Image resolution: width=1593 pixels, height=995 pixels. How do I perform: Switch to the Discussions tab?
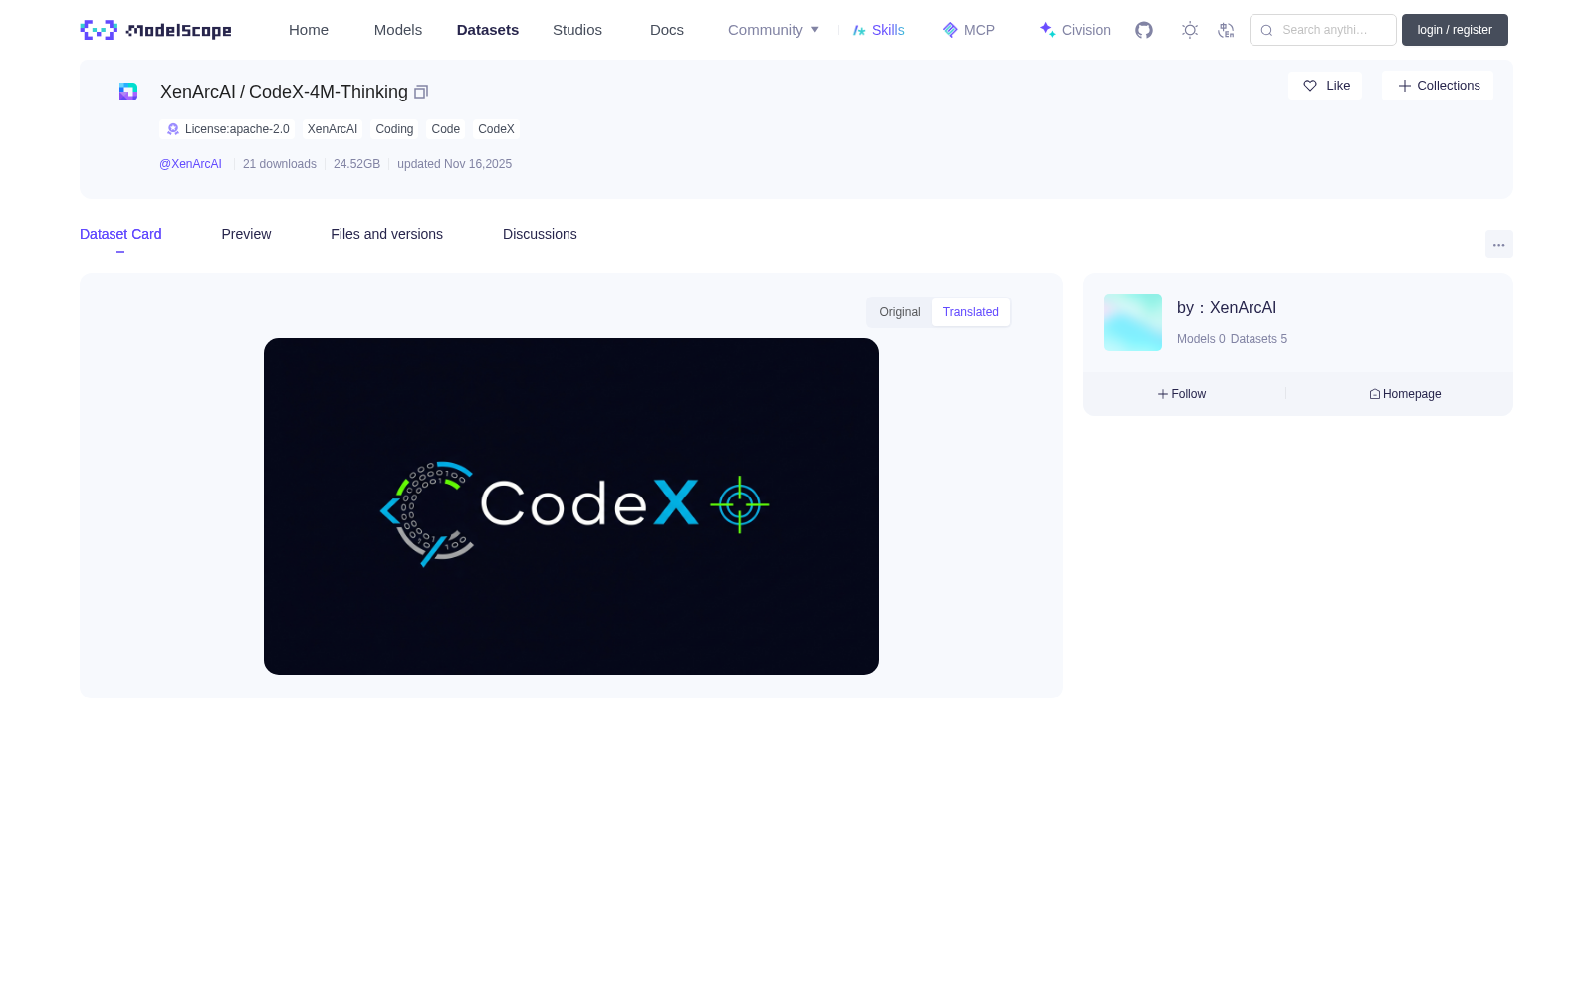click(x=540, y=234)
